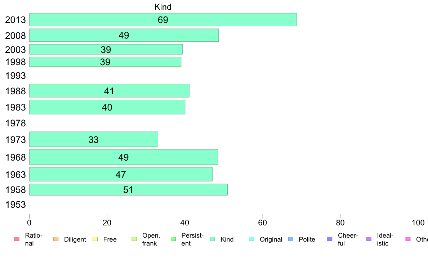Click the yellow Free legend swatch
Viewport: 428px width, 265px height.
point(95,239)
